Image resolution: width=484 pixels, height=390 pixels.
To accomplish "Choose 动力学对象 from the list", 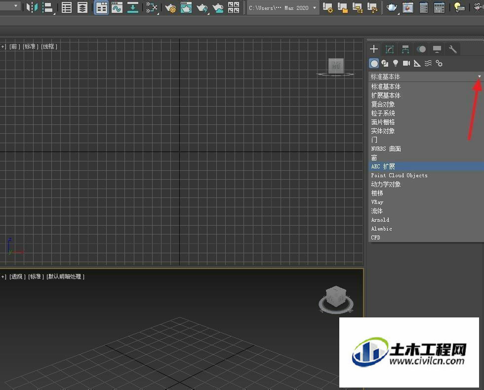I will pyautogui.click(x=426, y=184).
